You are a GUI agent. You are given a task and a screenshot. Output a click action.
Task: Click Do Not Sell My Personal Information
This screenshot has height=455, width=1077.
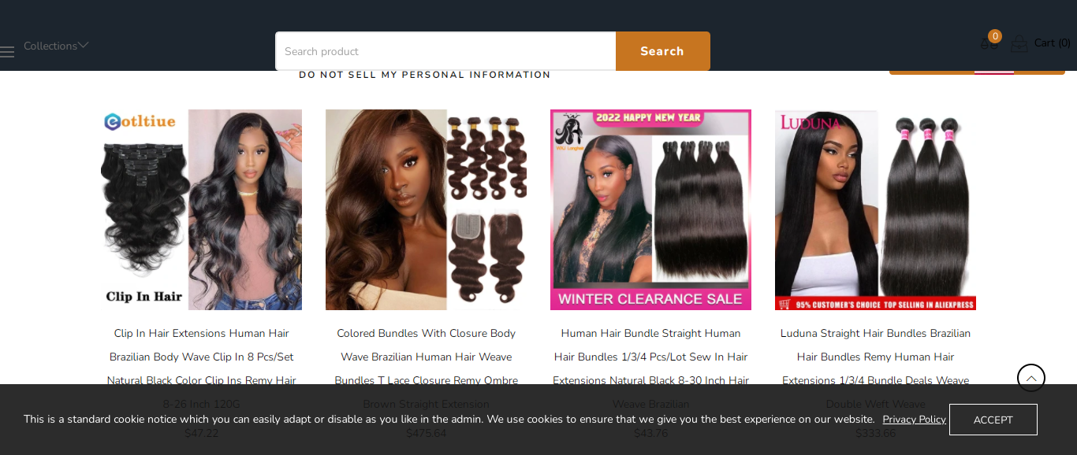[424, 75]
